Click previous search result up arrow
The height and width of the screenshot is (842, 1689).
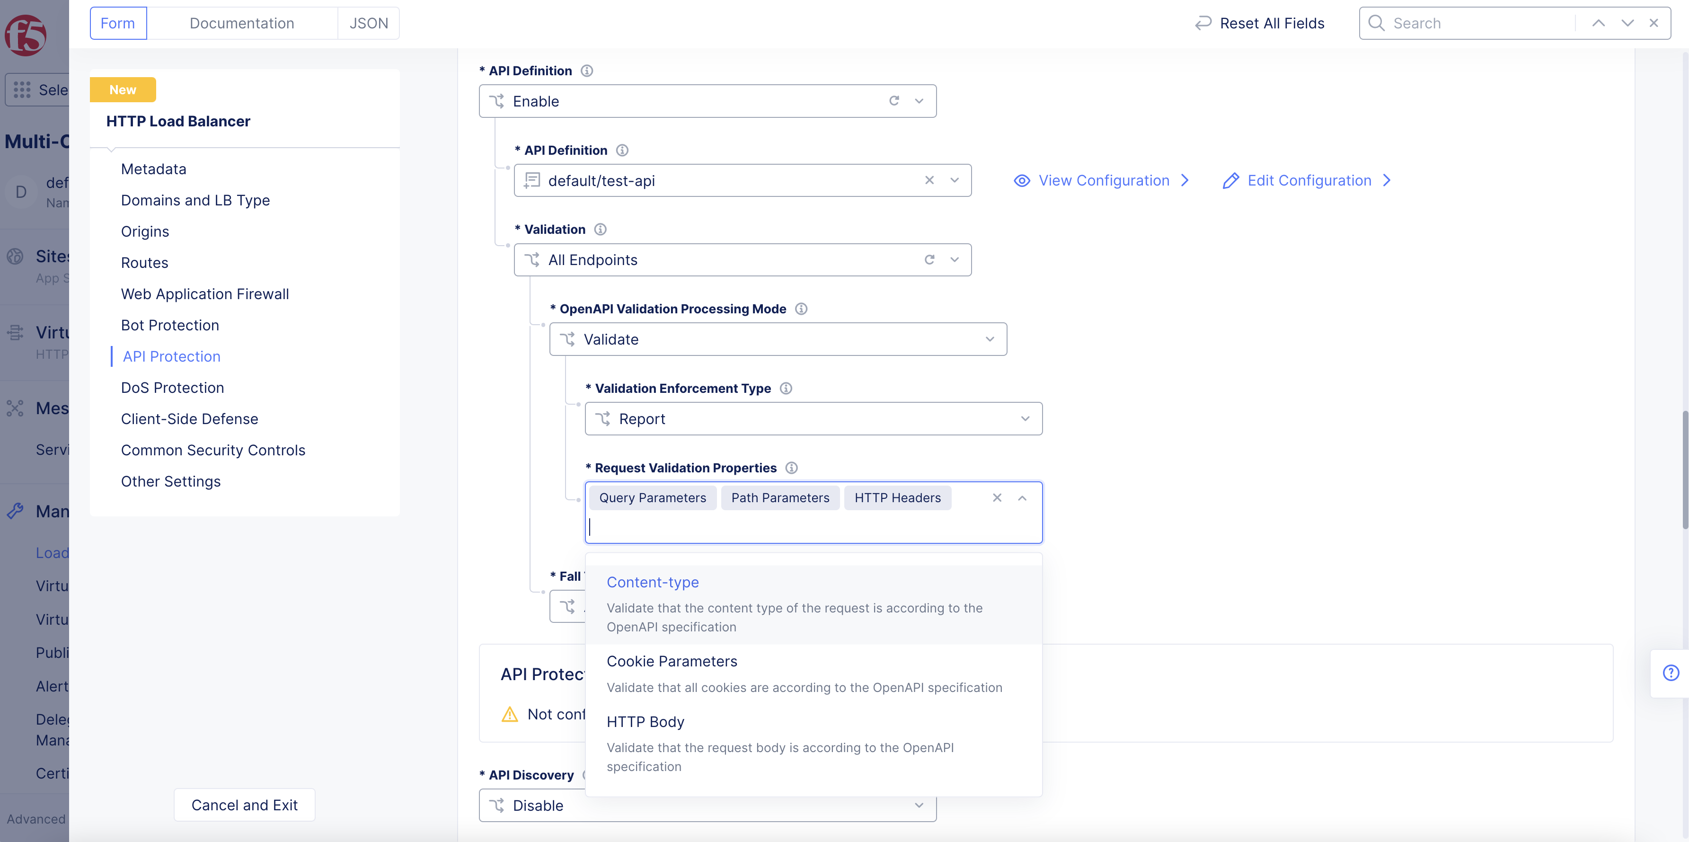click(x=1599, y=24)
